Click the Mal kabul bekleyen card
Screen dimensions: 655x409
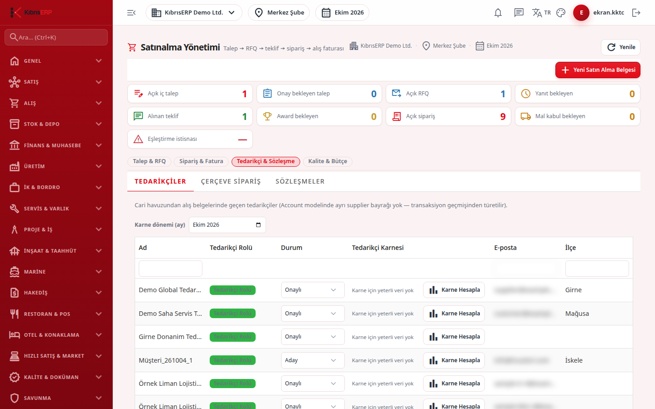click(x=578, y=116)
